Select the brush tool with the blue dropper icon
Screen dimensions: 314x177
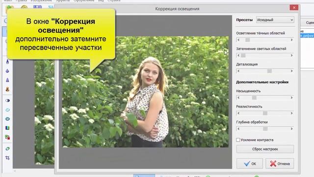7,61
